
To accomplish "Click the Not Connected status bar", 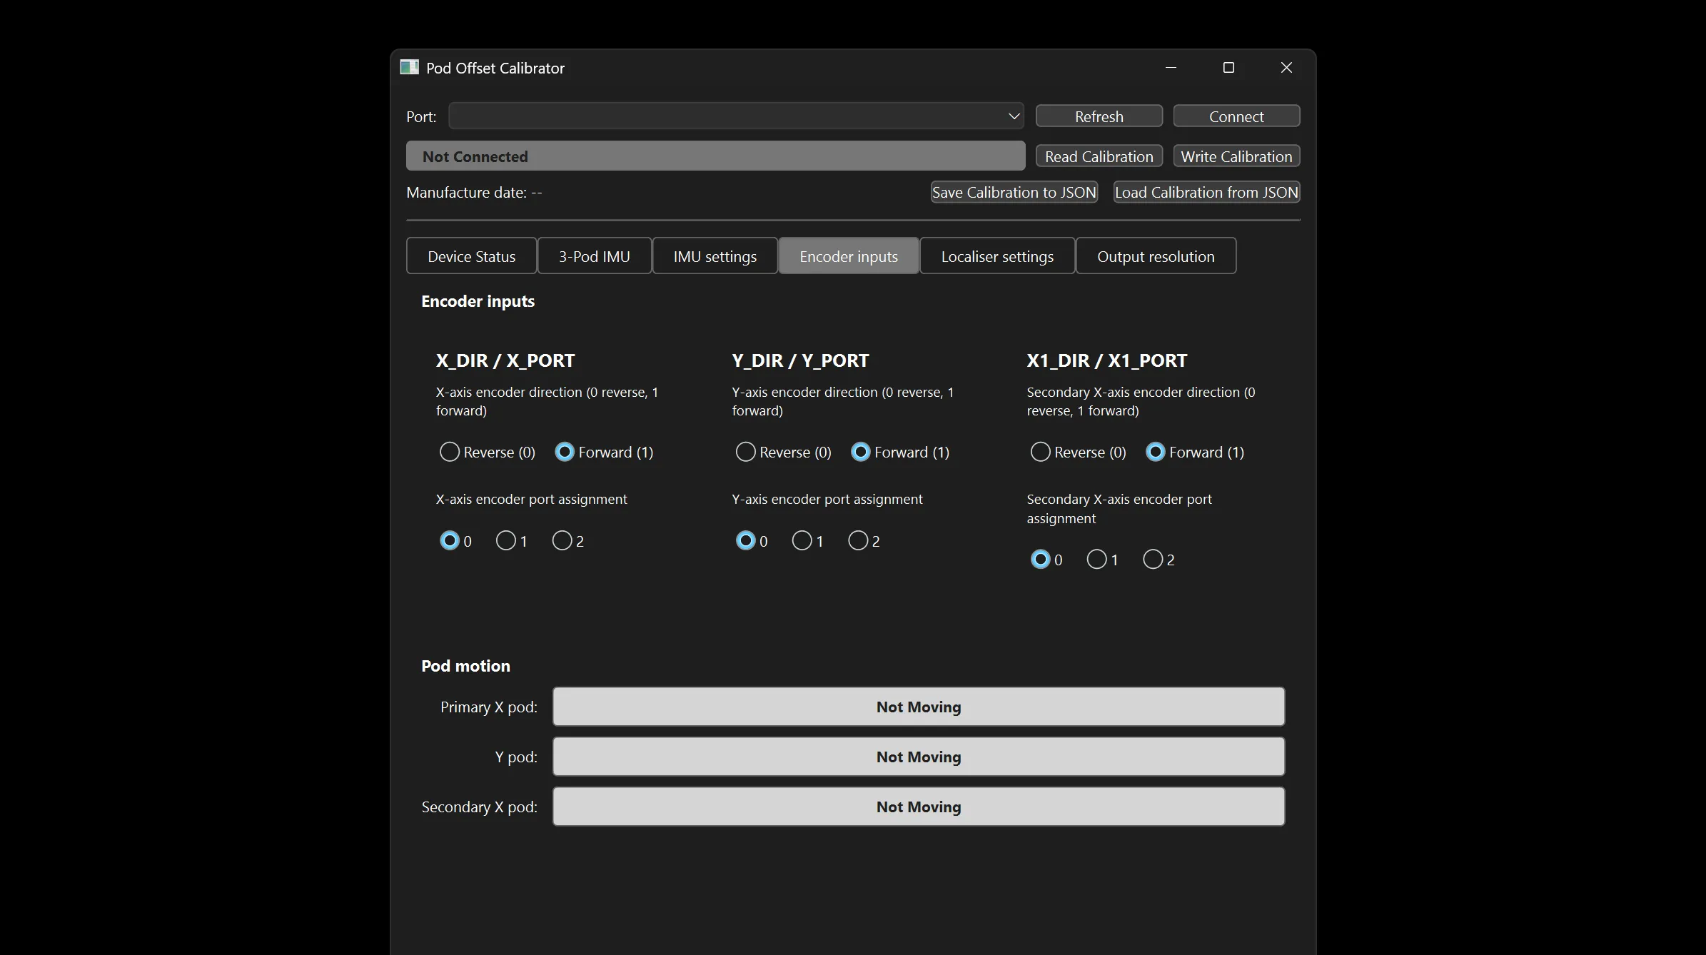I will point(715,156).
